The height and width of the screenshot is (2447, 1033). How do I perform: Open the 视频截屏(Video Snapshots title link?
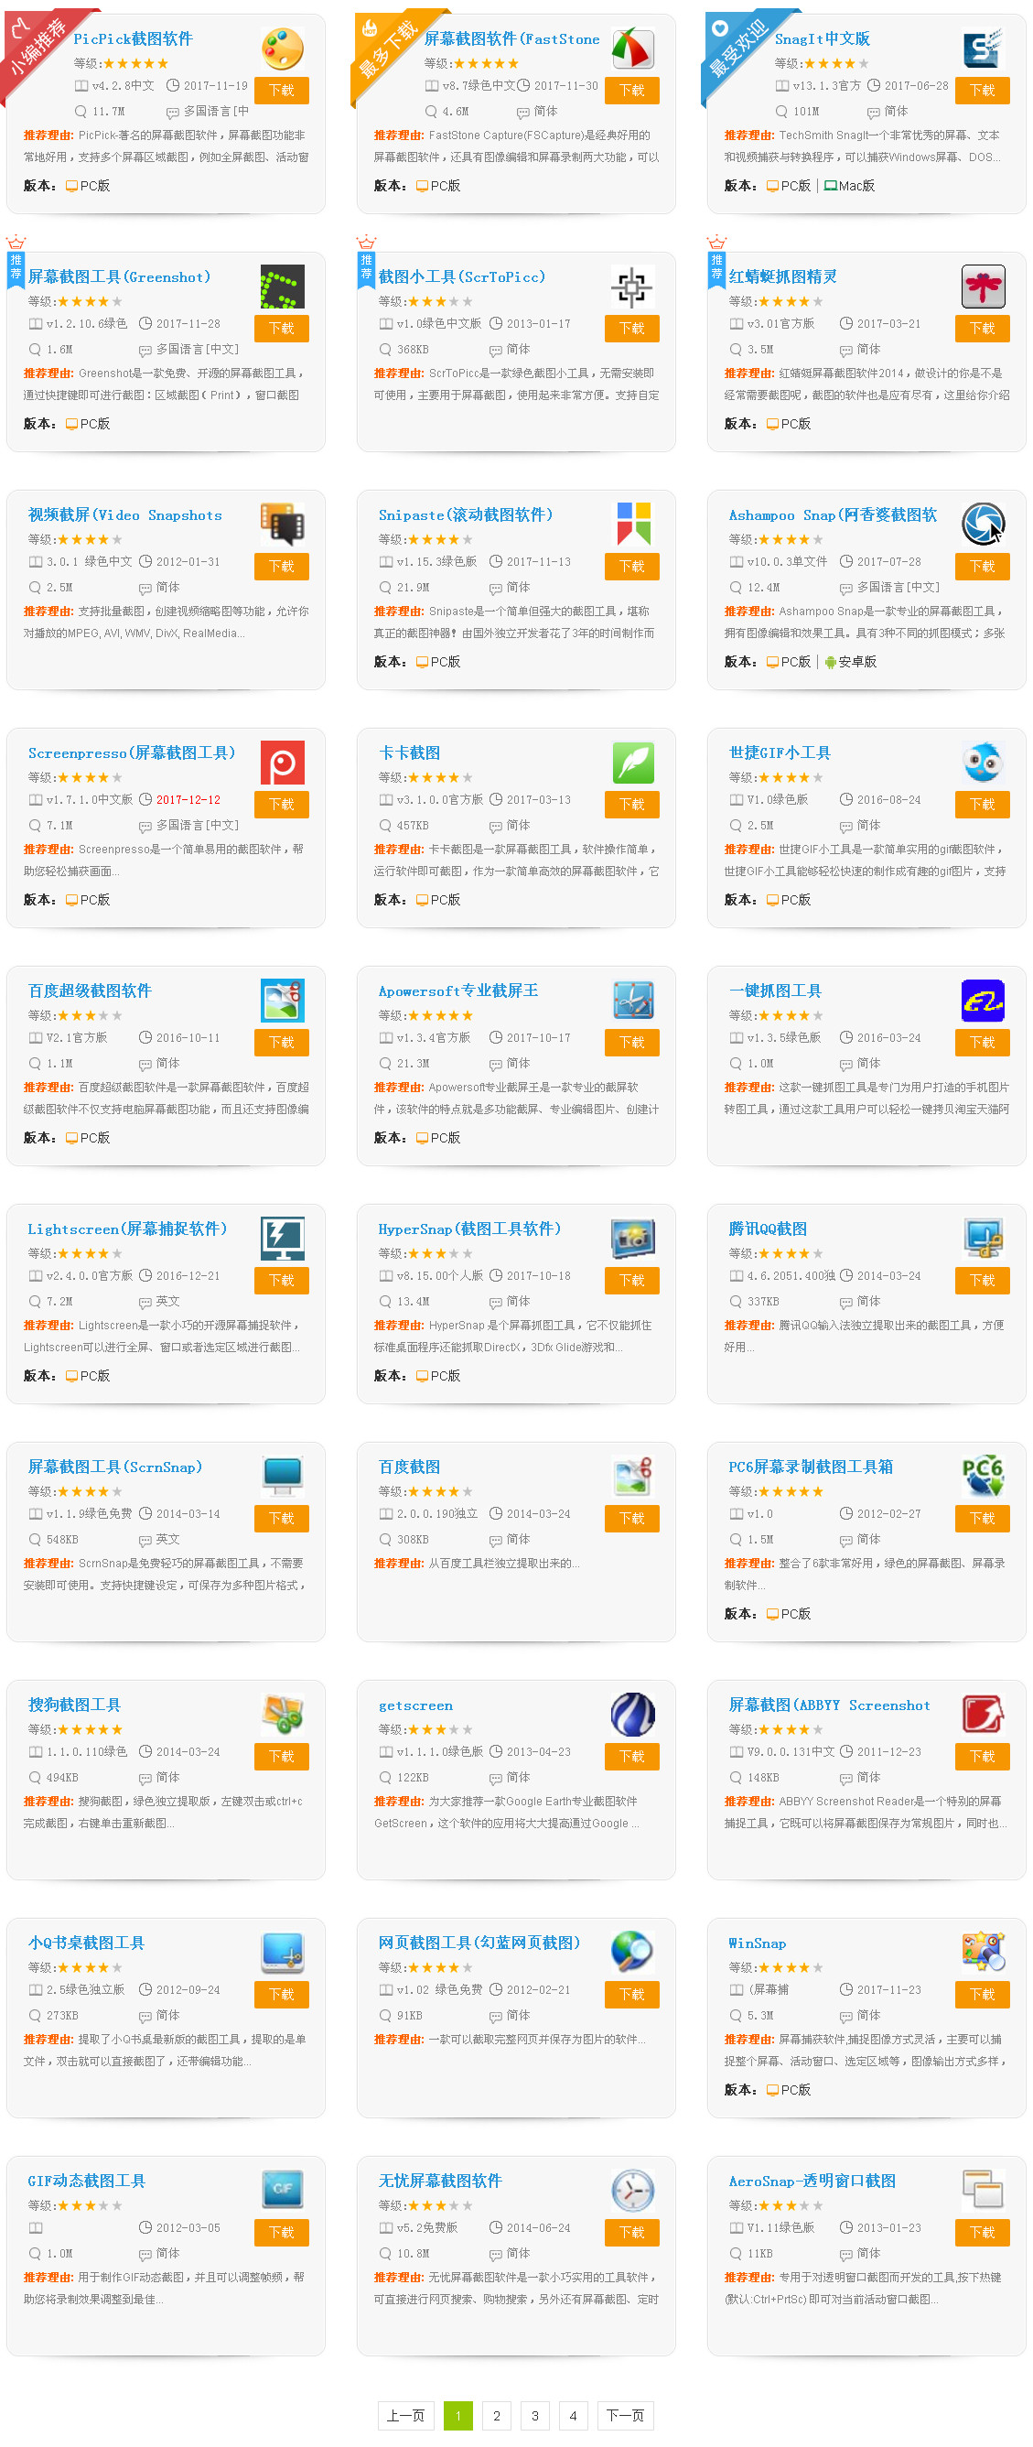tap(124, 515)
